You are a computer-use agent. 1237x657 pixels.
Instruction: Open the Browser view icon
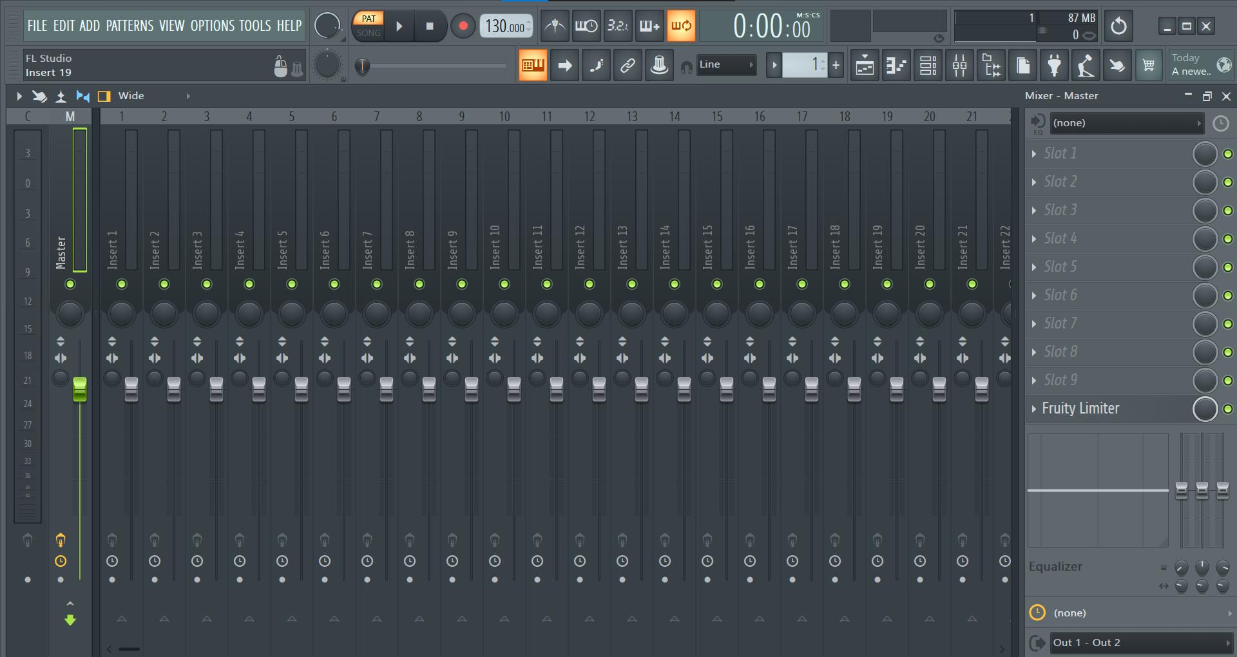(x=991, y=65)
